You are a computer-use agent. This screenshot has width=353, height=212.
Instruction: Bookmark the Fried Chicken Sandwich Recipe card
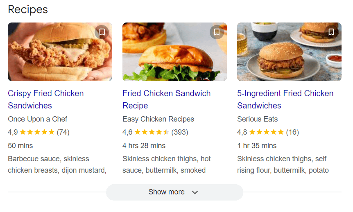(217, 32)
